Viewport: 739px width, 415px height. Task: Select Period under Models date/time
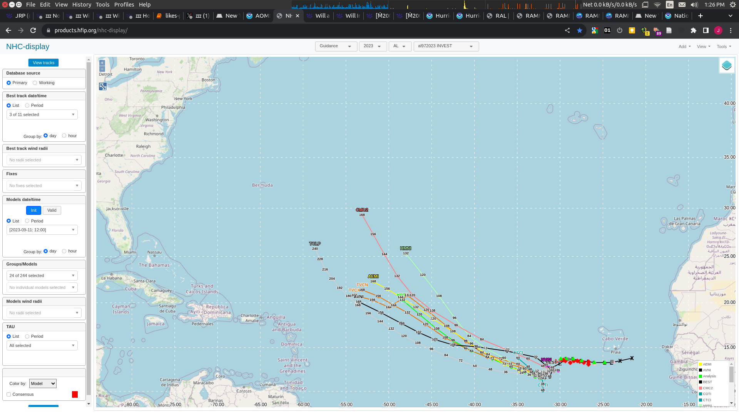[27, 221]
